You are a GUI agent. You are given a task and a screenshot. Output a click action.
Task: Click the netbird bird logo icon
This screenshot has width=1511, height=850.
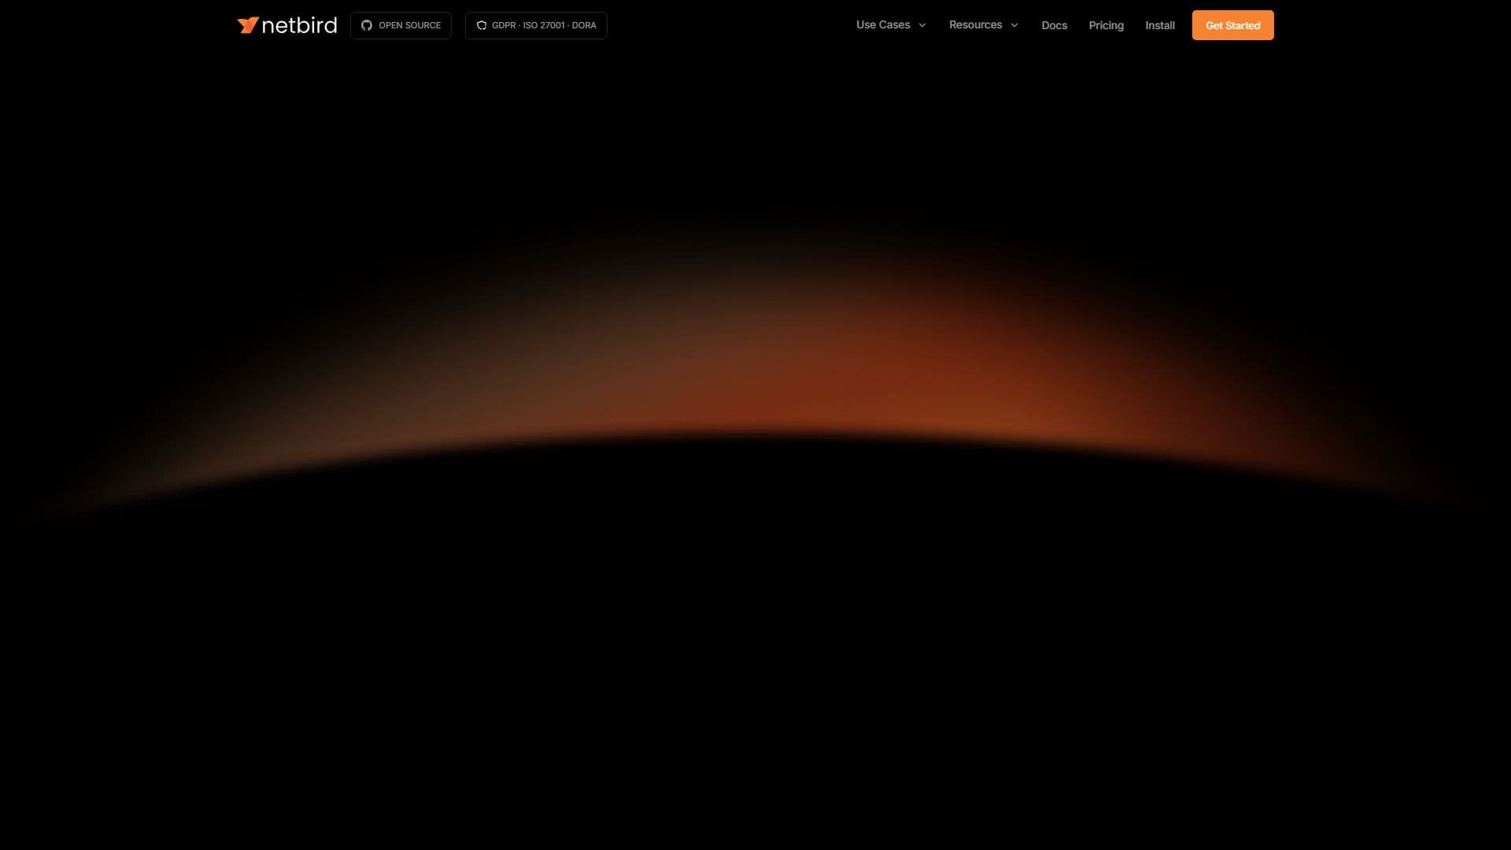(x=248, y=25)
